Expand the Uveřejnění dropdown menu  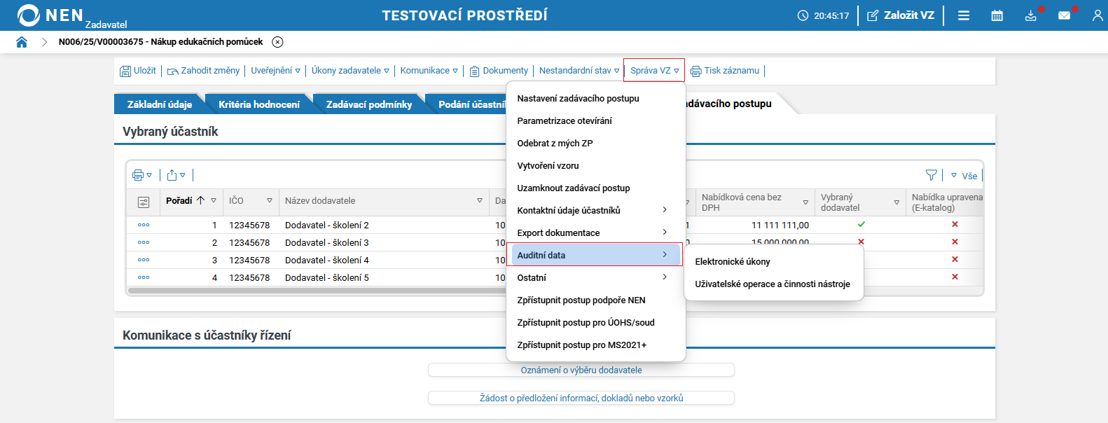[x=275, y=71]
